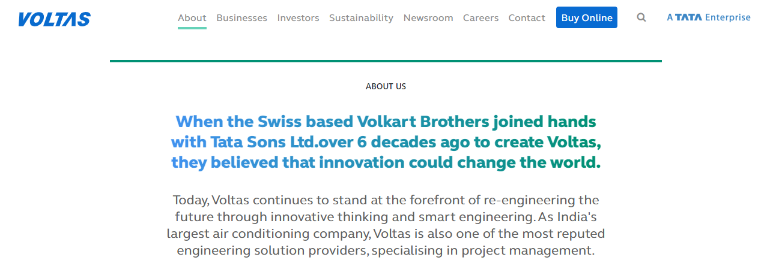The height and width of the screenshot is (269, 782).
Task: Click the teal underline beneath About
Action: tap(192, 28)
